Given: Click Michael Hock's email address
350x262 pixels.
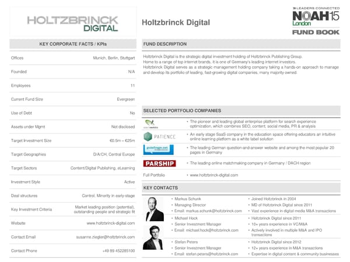Looking at the screenshot, I should point(206,231).
